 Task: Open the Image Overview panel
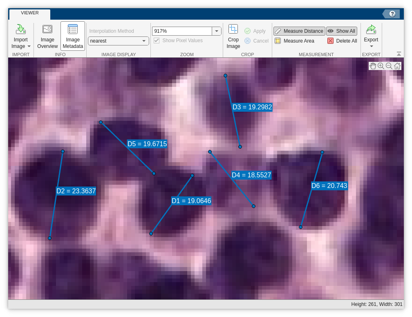pos(47,36)
